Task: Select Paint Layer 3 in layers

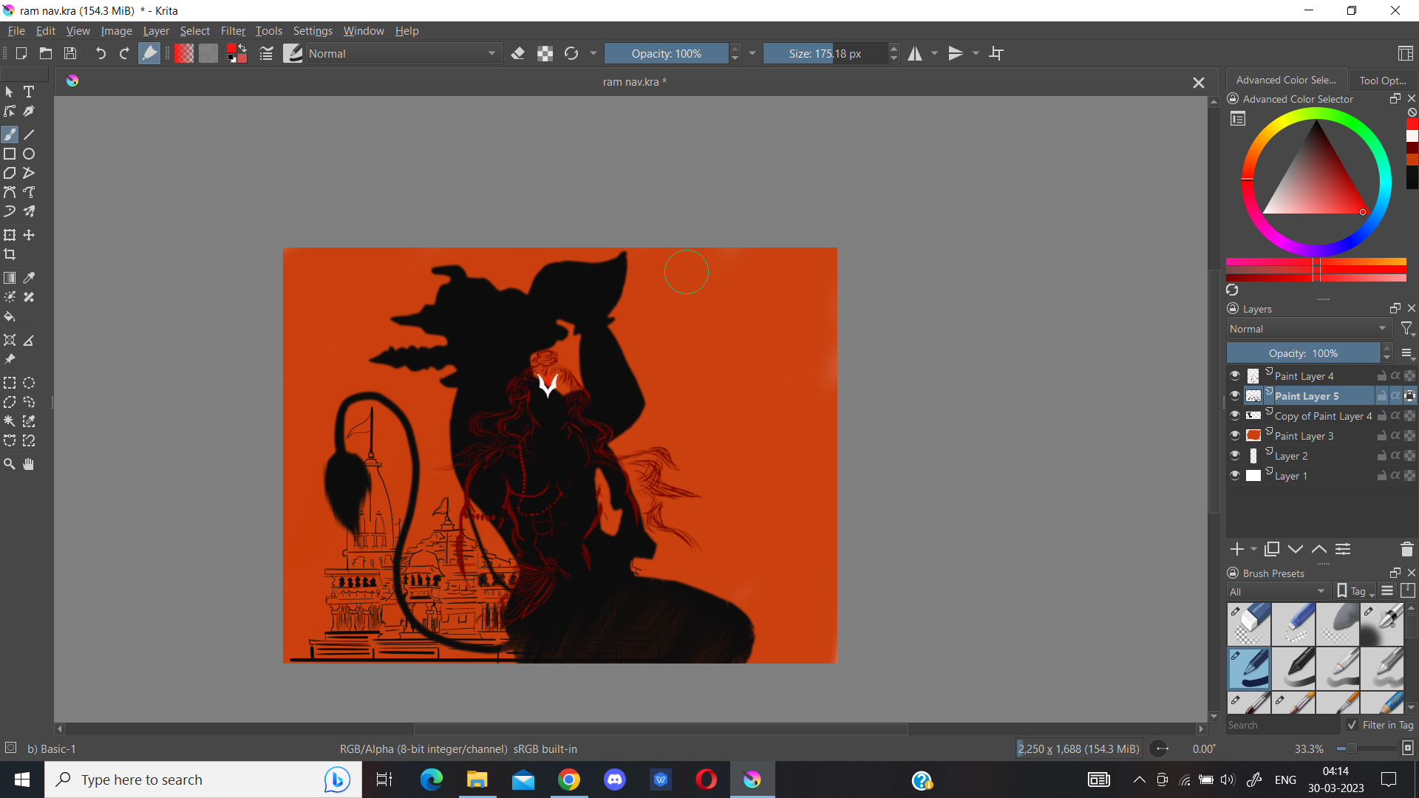Action: click(x=1304, y=436)
